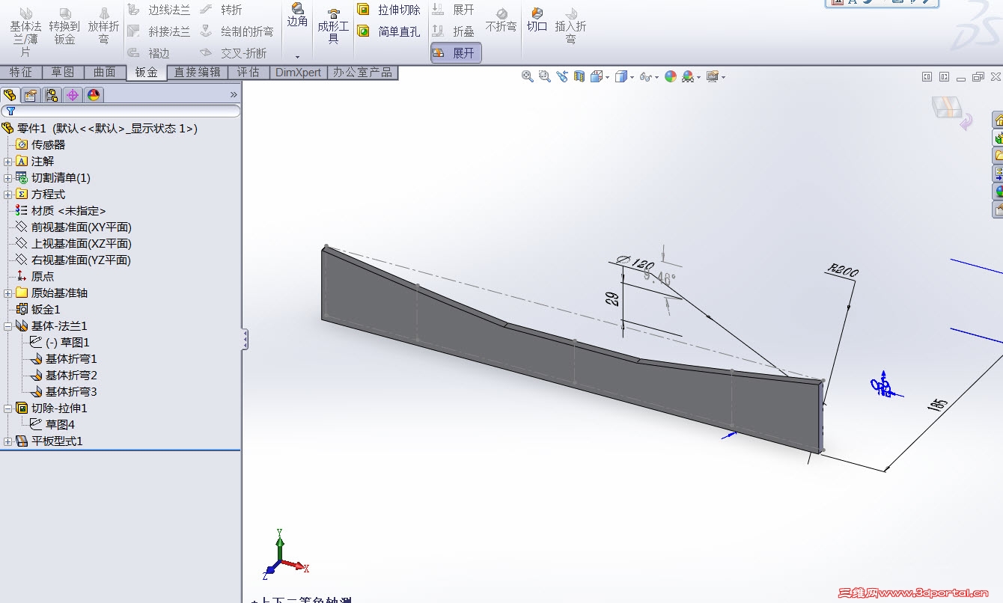
Task: Select the 拉伸切除 extruded cut tool
Action: 388,10
